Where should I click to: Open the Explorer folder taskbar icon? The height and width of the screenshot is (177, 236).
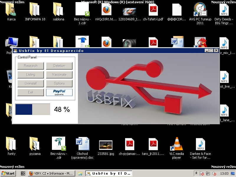click(x=80, y=173)
